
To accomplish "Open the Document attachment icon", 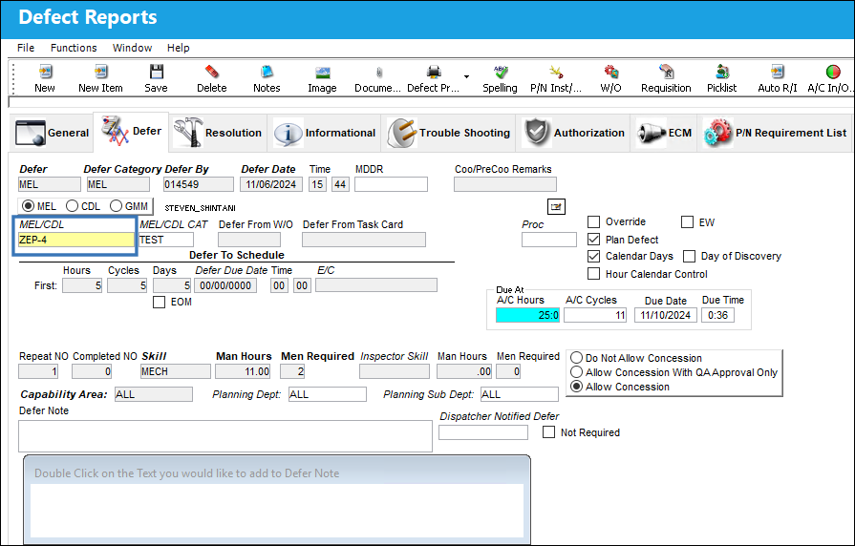I will pos(379,72).
